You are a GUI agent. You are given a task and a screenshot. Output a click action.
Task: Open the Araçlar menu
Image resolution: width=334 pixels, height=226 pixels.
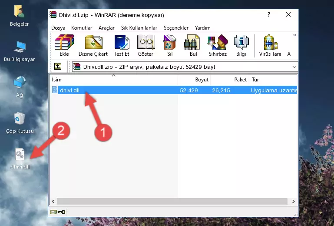coord(106,28)
